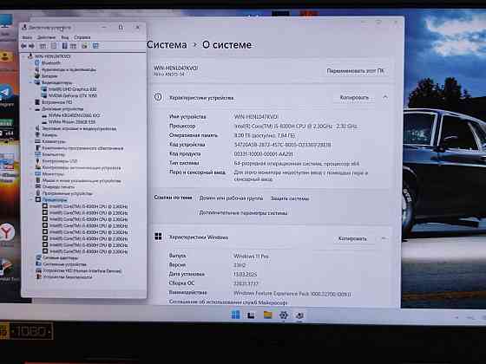This screenshot has width=486, height=364.
Task: Open the Windows Start button on taskbar
Action: tap(235, 315)
